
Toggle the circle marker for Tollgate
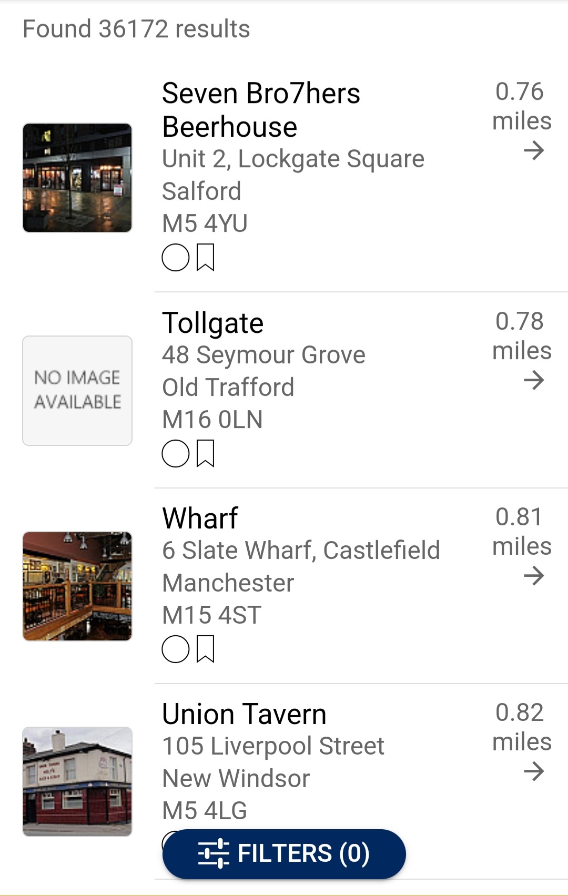176,453
